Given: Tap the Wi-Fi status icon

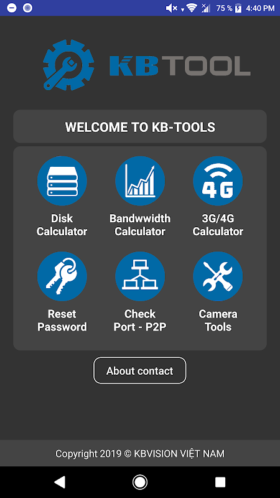Looking at the screenshot, I should 192,8.
